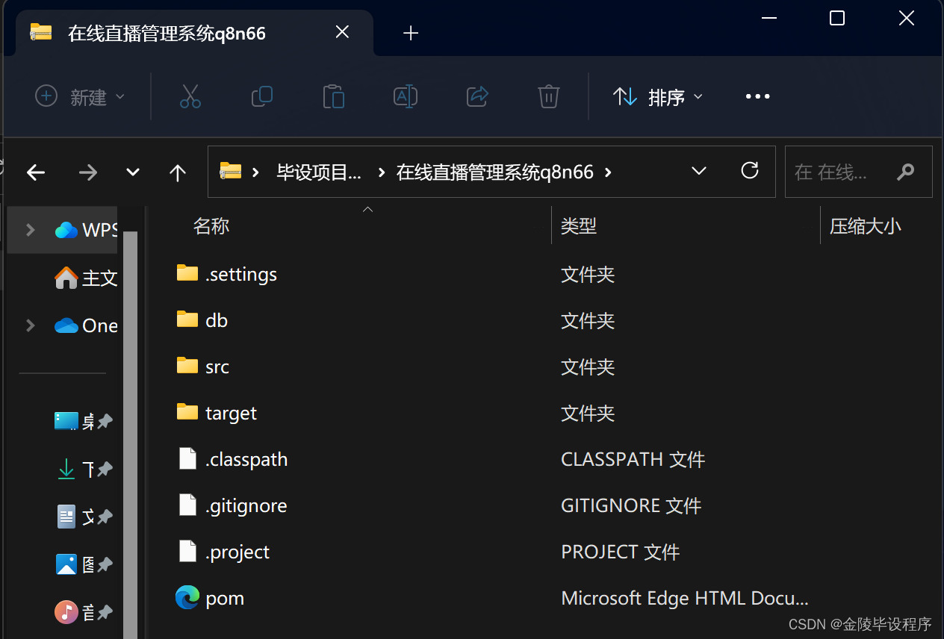Image resolution: width=944 pixels, height=639 pixels.
Task: Click the .project file icon
Action: [x=187, y=551]
